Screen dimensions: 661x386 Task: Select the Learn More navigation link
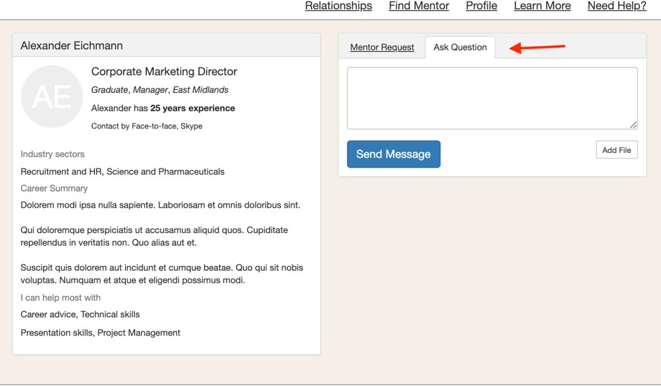[x=542, y=6]
